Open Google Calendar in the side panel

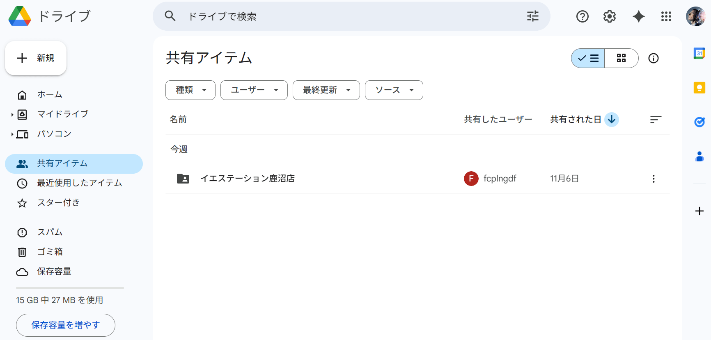tap(699, 53)
